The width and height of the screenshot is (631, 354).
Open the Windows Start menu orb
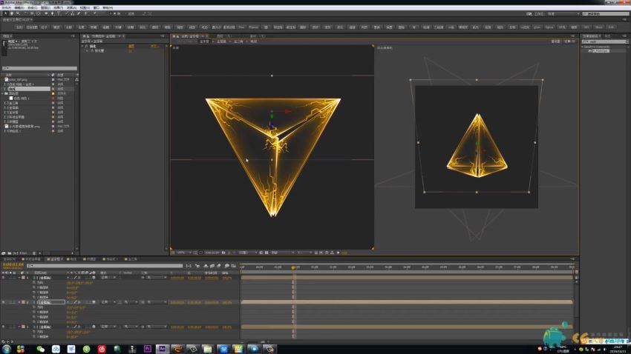(x=7, y=348)
